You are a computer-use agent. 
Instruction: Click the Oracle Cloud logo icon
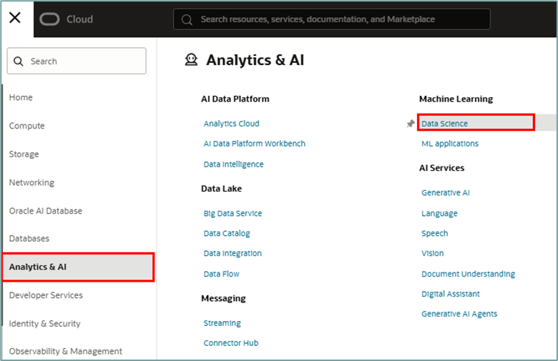[49, 19]
